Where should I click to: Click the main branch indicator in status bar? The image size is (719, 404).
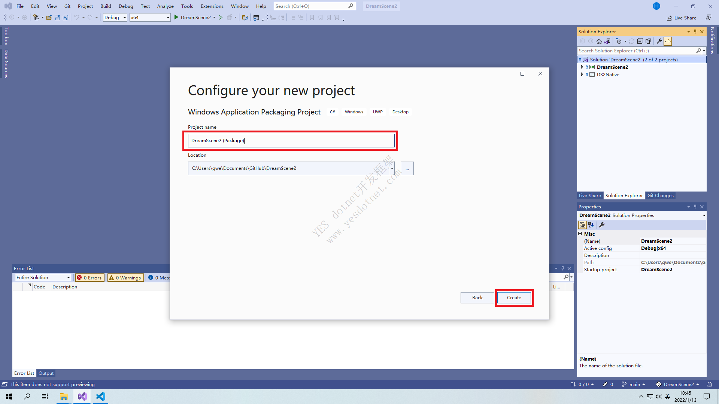click(634, 384)
